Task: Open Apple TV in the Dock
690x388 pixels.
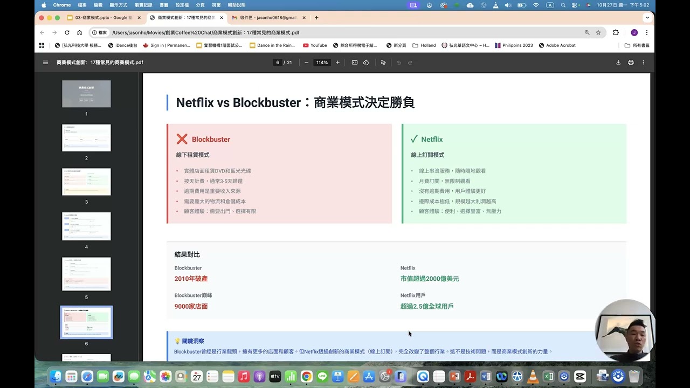Action: [x=275, y=376]
